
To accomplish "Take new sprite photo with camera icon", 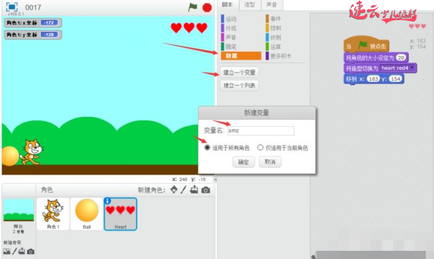I will pos(206,190).
